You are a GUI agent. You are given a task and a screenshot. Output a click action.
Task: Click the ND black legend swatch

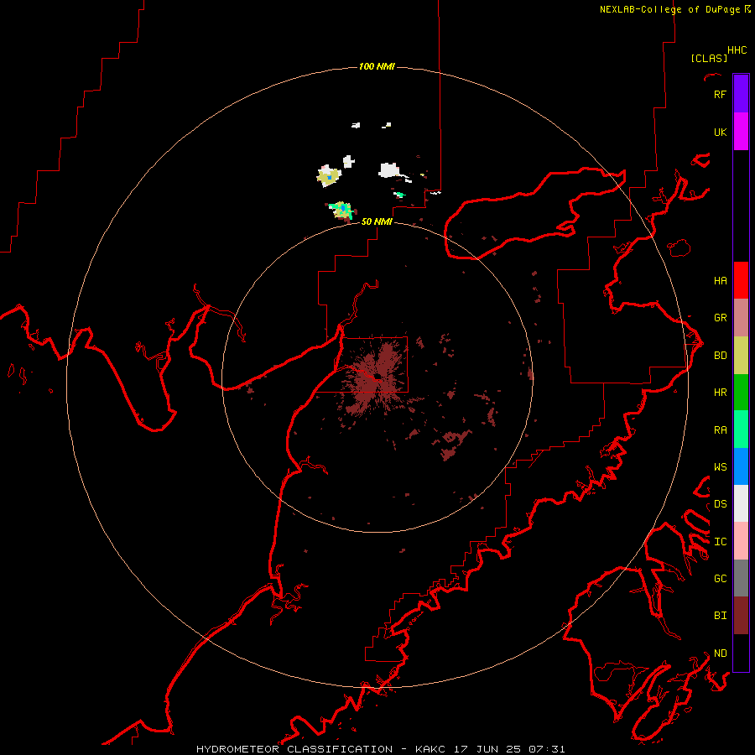(x=741, y=653)
